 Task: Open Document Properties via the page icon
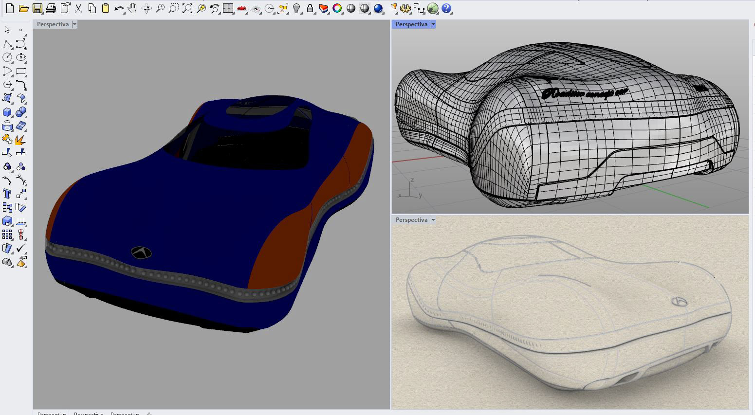(64, 8)
